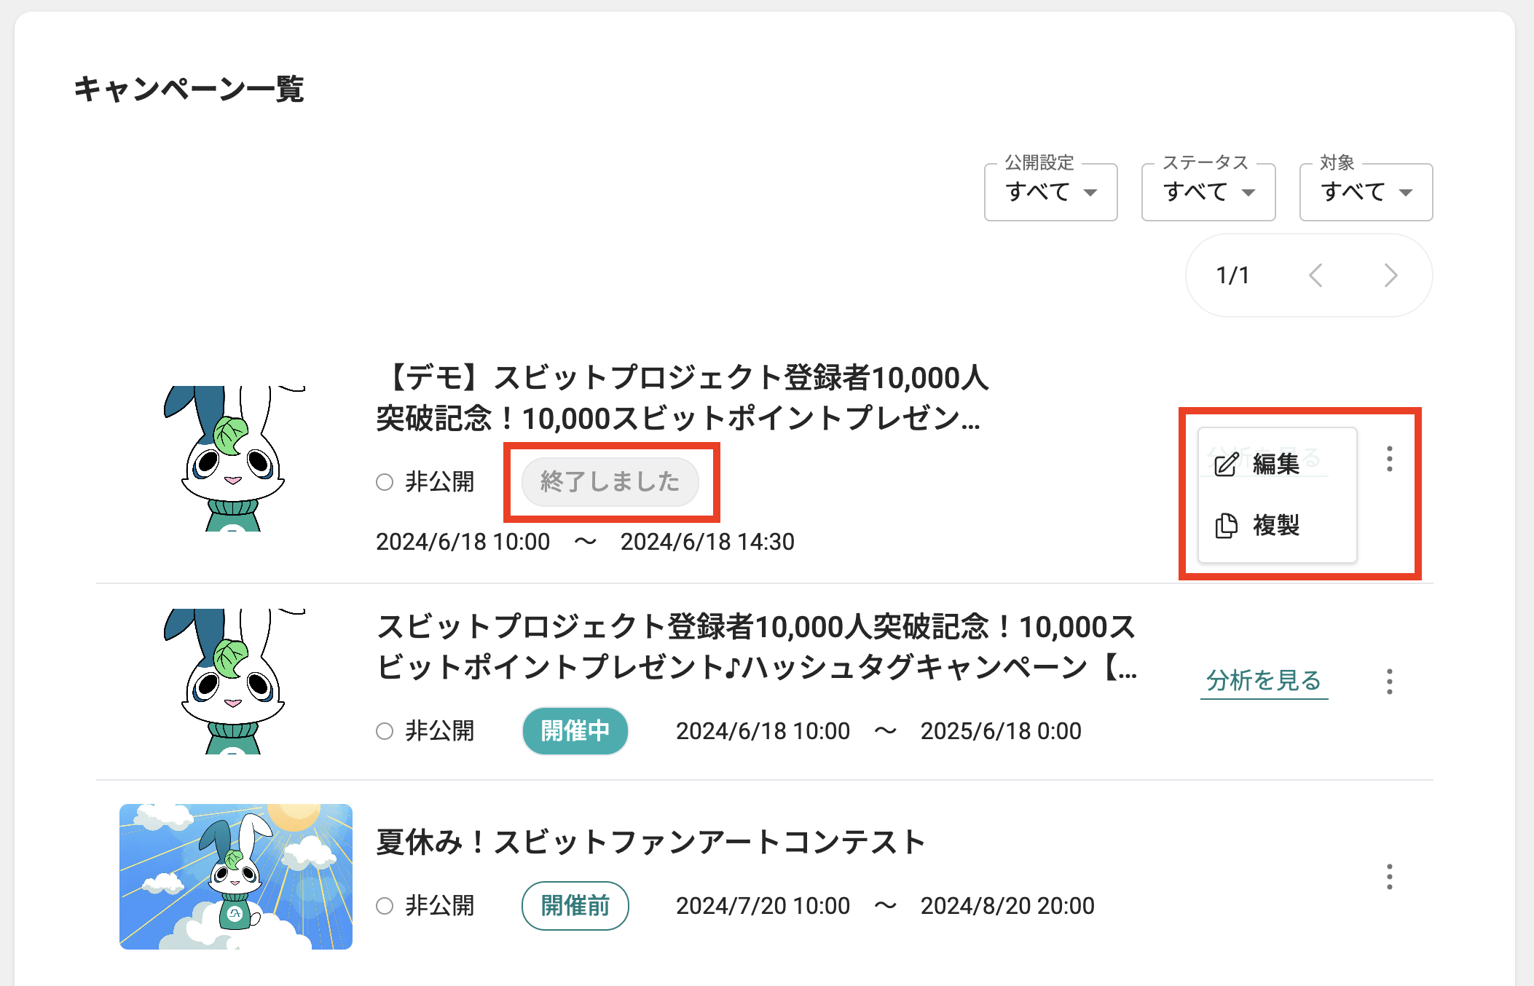
Task: Toggle 非公開 radio for 夏休み fan art contest
Action: (385, 906)
